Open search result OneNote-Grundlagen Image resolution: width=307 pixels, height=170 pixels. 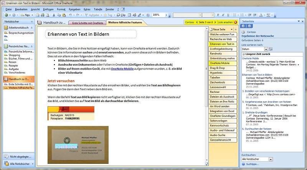click(x=256, y=112)
